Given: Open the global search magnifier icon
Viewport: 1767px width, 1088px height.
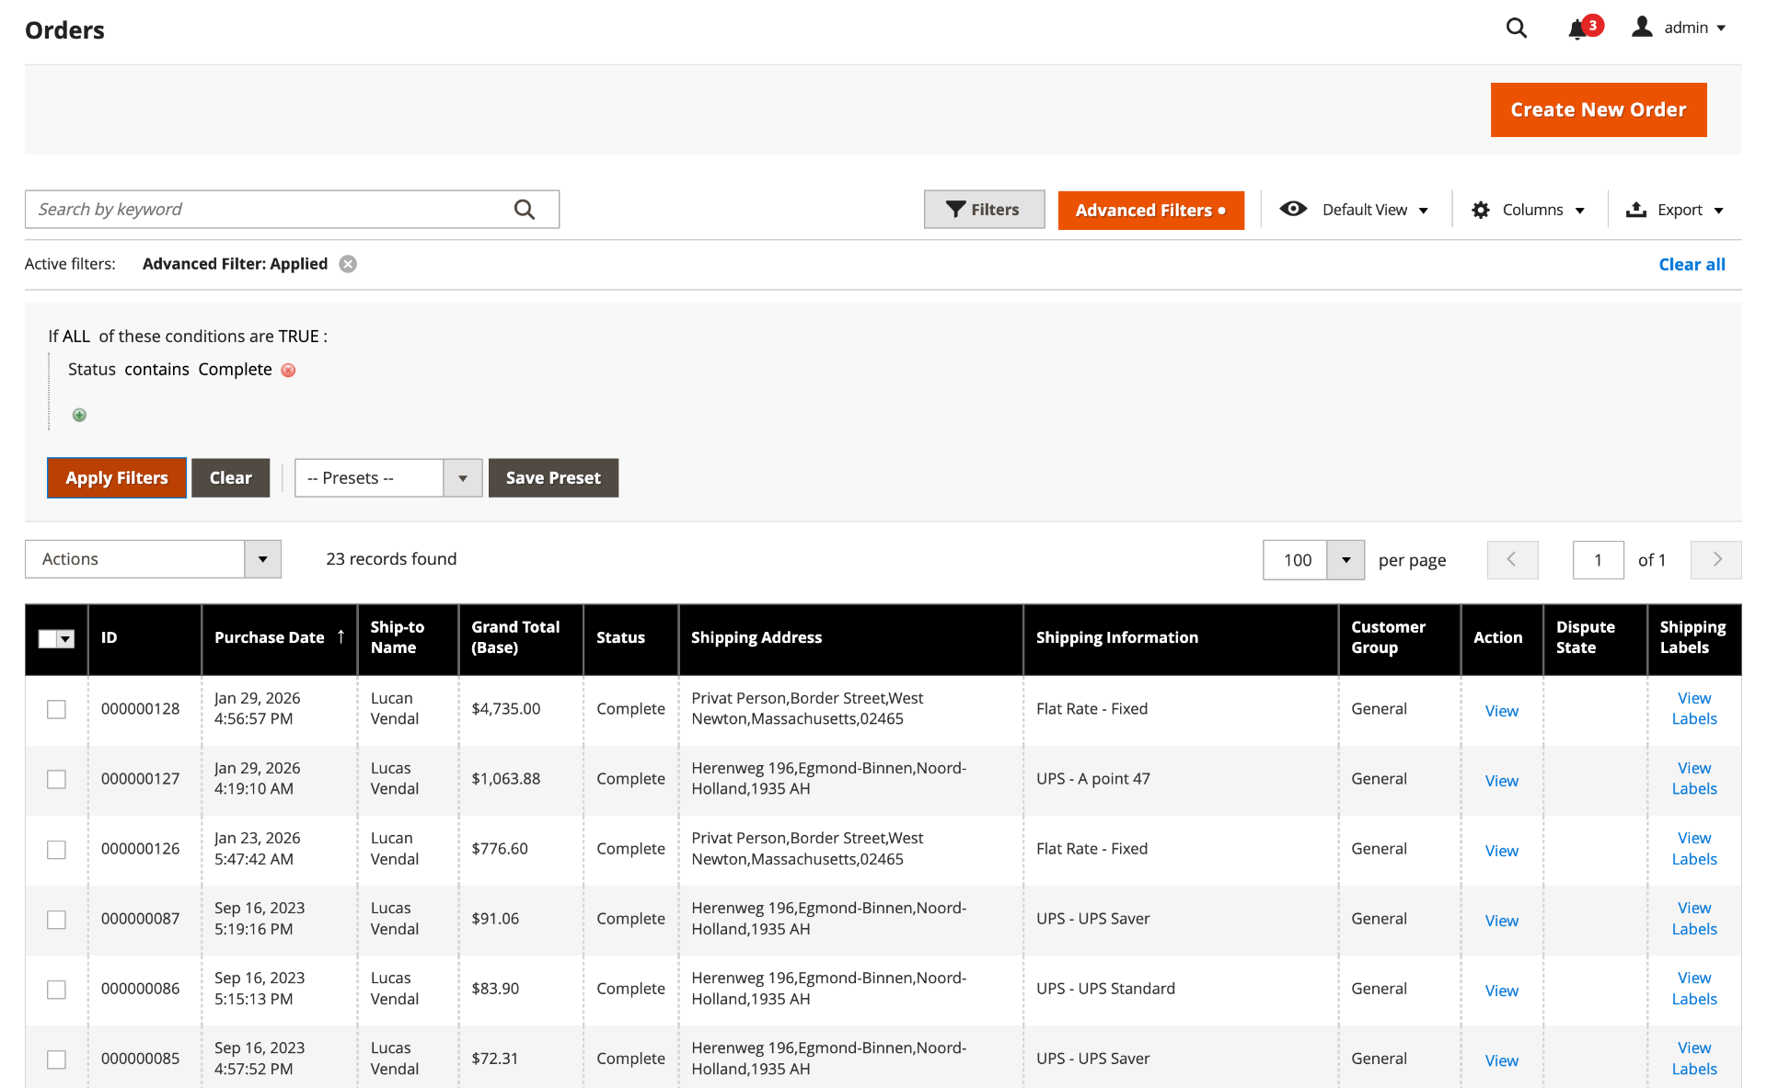Looking at the screenshot, I should coord(1516,29).
